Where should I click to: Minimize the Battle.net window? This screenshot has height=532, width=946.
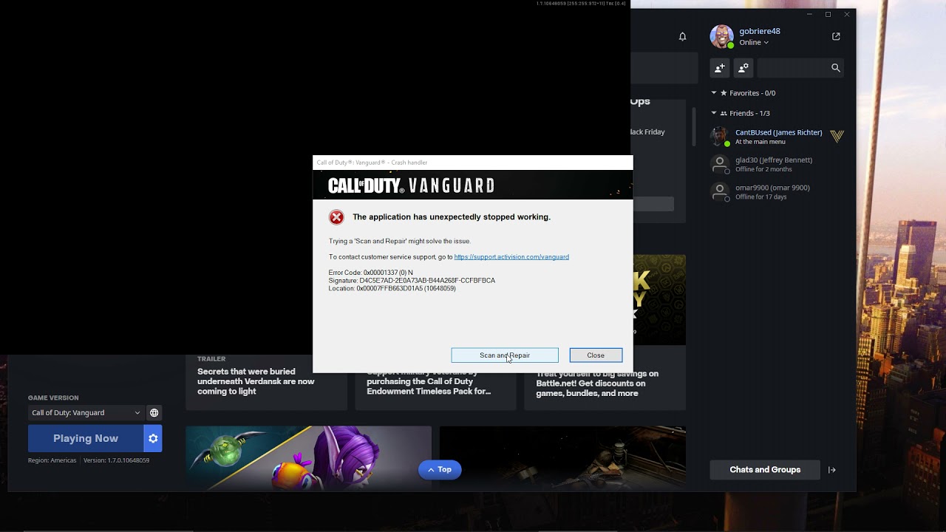click(x=809, y=14)
